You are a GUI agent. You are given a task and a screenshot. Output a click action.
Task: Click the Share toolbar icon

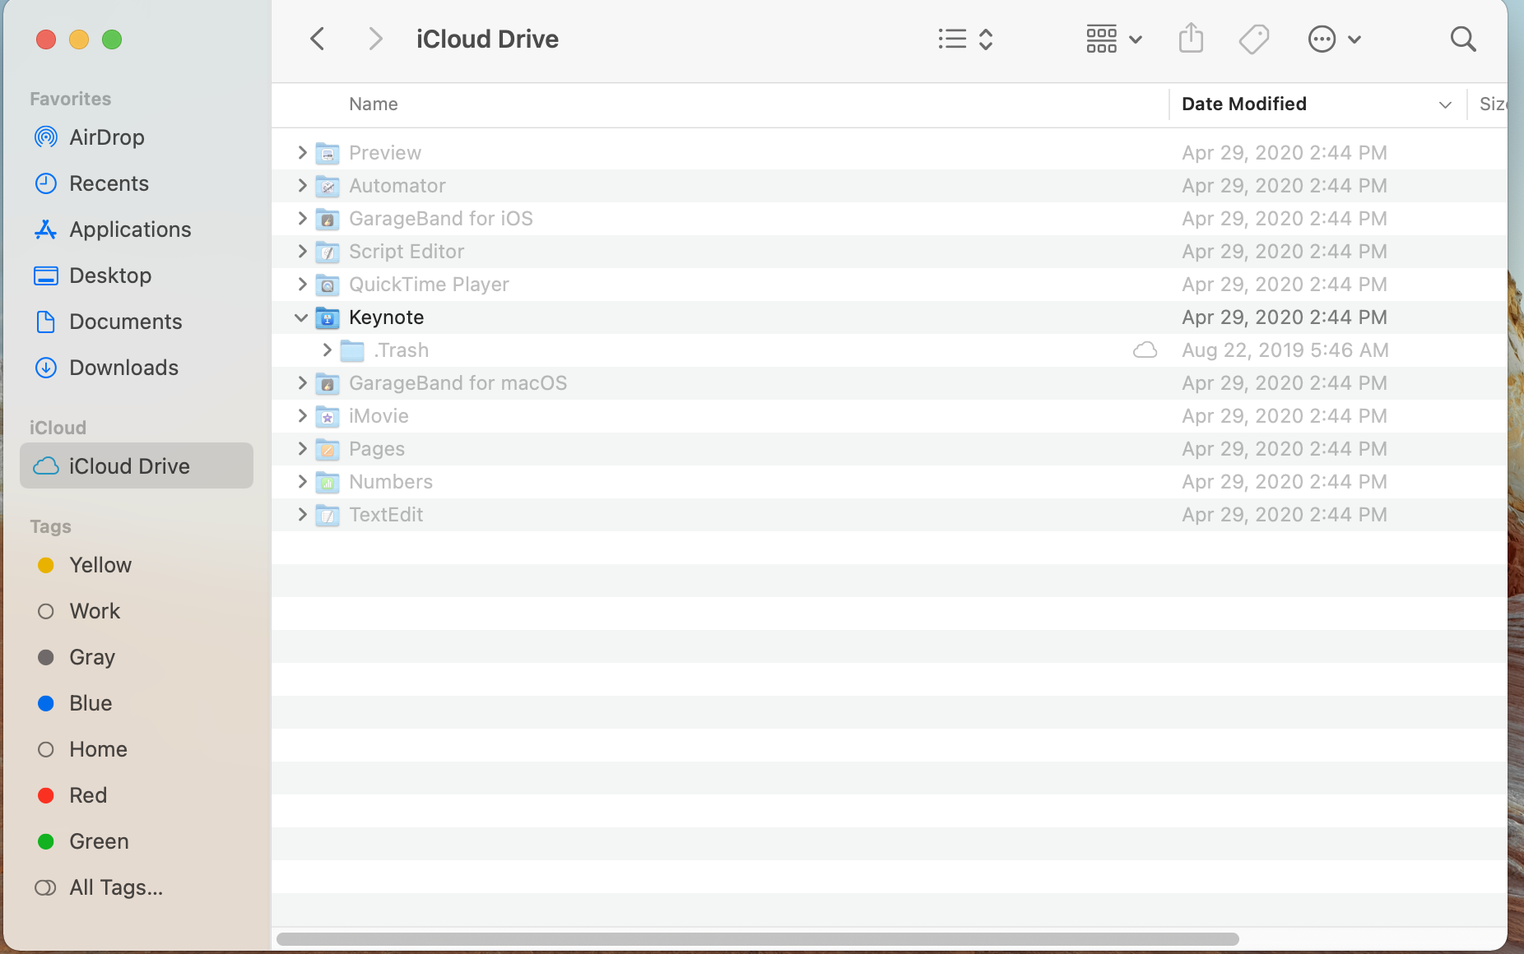[x=1191, y=39]
